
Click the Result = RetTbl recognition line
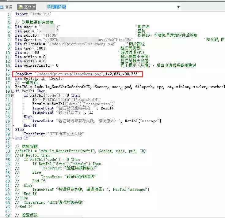73,104
